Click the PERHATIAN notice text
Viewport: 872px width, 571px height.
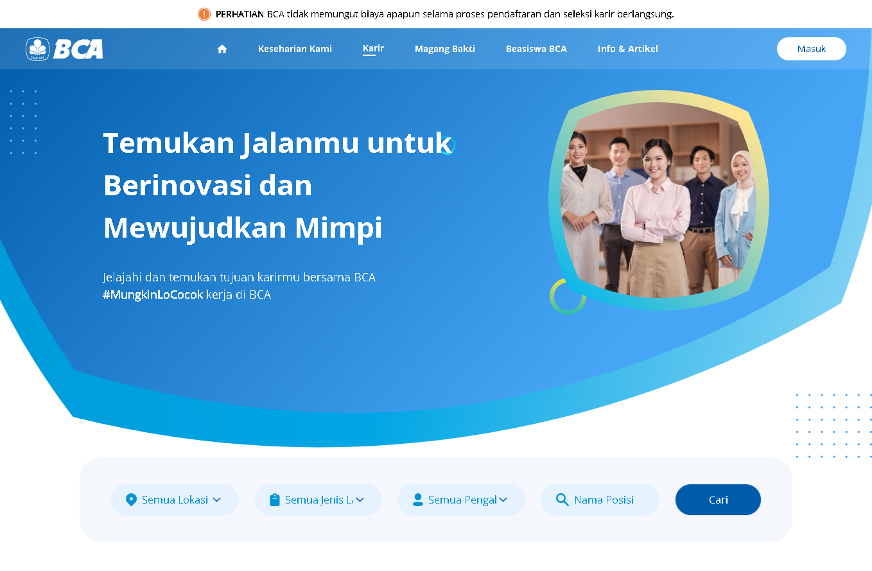click(x=444, y=14)
